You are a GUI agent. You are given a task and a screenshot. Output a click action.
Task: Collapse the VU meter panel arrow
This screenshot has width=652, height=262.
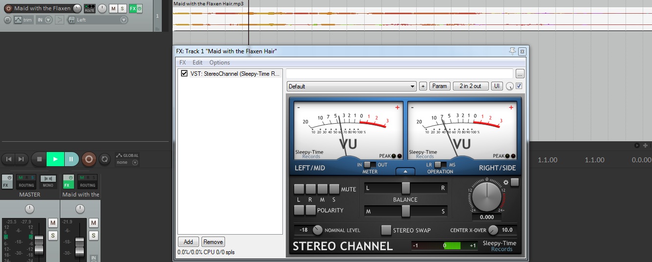coord(405,171)
